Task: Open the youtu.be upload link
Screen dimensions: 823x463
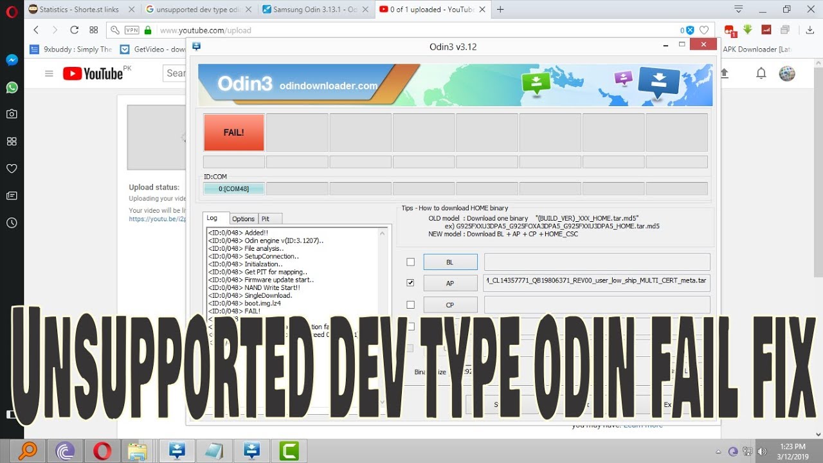Action: point(157,219)
